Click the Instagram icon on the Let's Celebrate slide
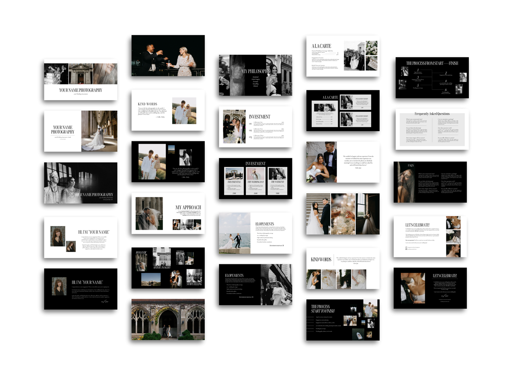Image resolution: width=509 pixels, height=381 pixels. coord(406,247)
